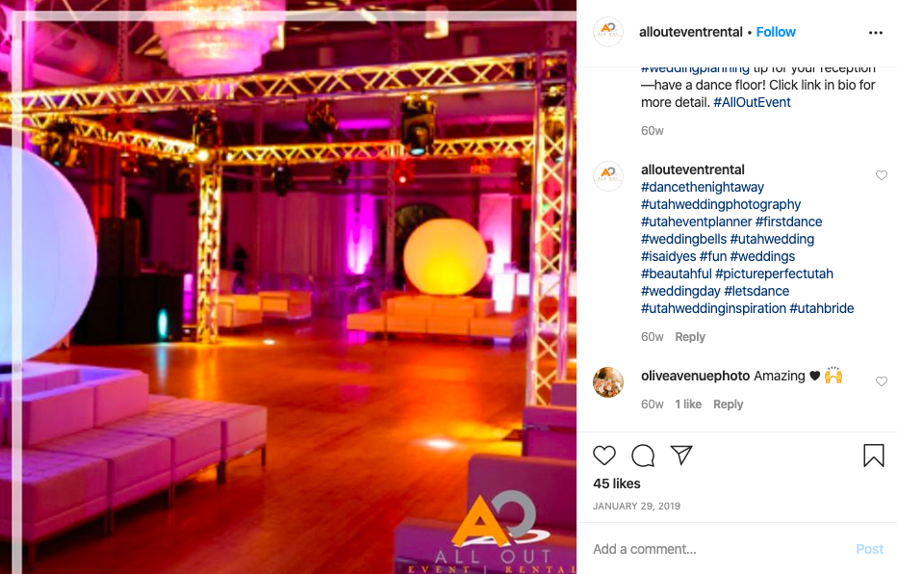
Task: Like the alloutevent­rental hashtag comment
Action: 881,175
